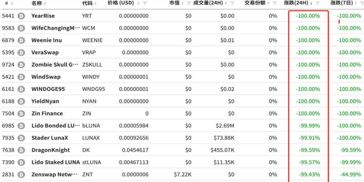364x182 pixels.
Task: Click the Zenswap Network coin icon
Action: (21, 175)
